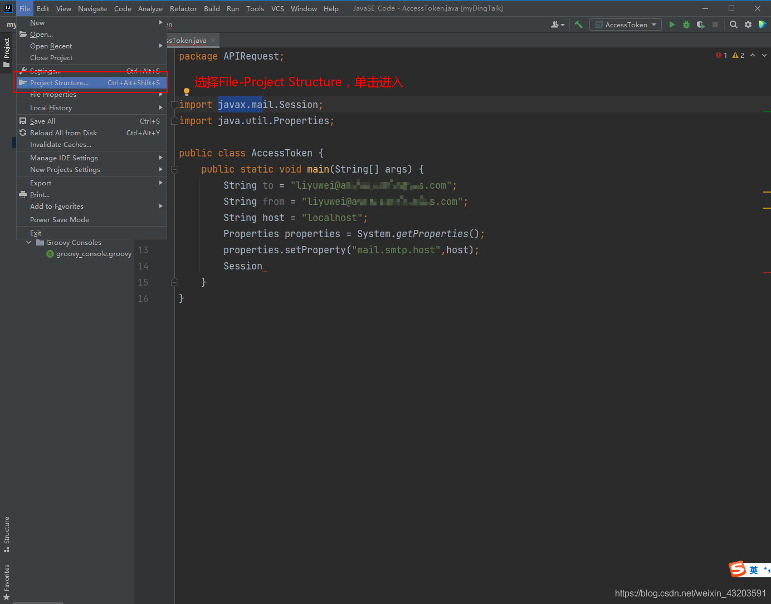Choose Close Project menu entry

click(92, 58)
